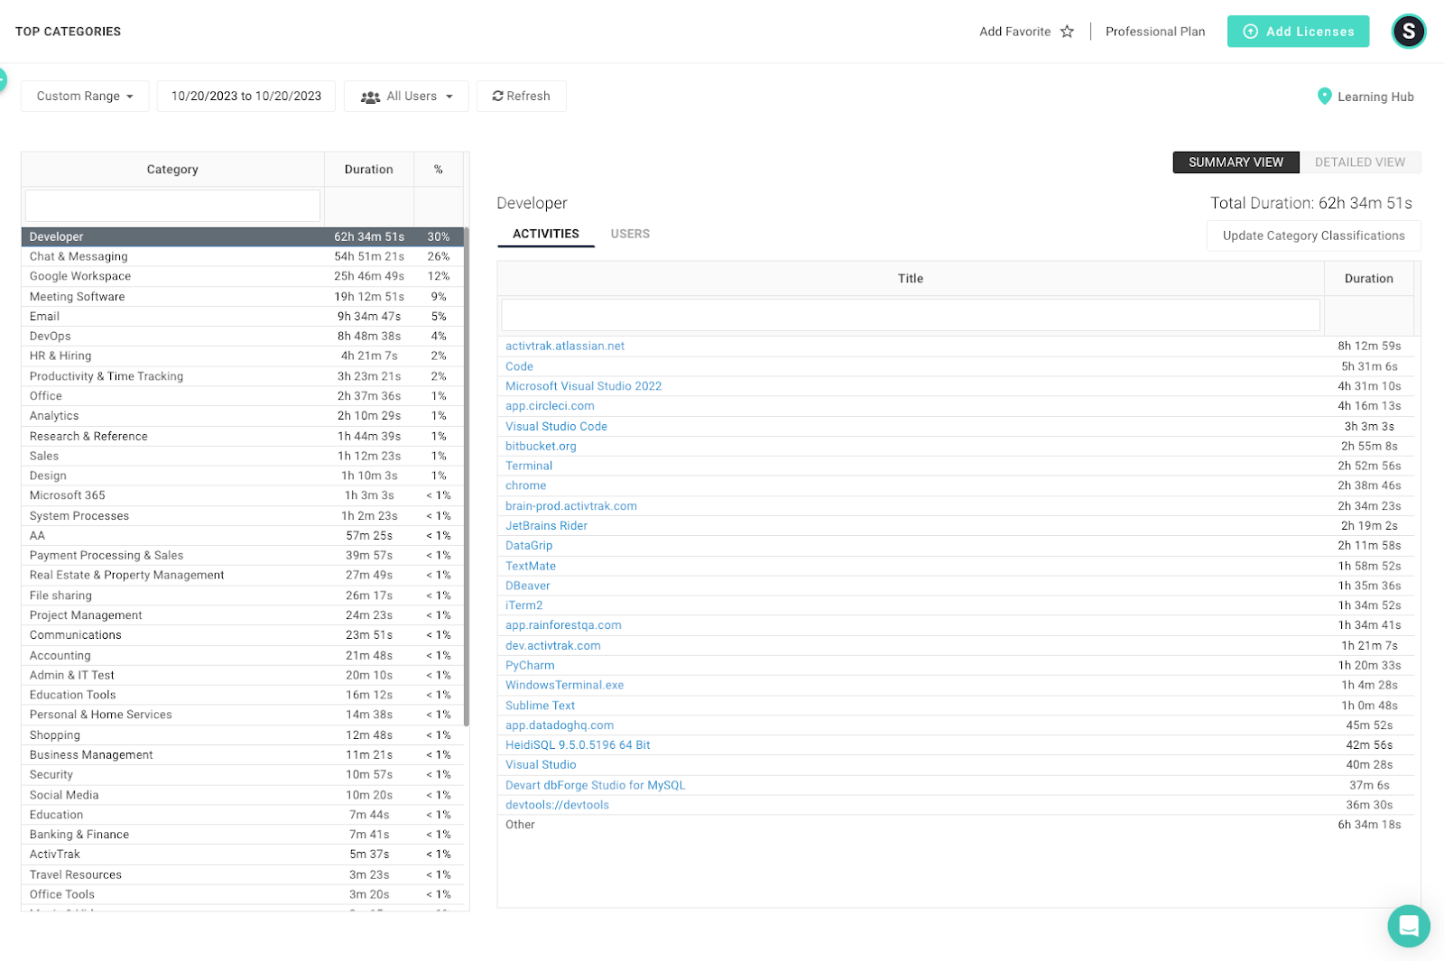This screenshot has height=961, width=1444.
Task: Open app.datadoghq.com activity link
Action: [x=560, y=725]
